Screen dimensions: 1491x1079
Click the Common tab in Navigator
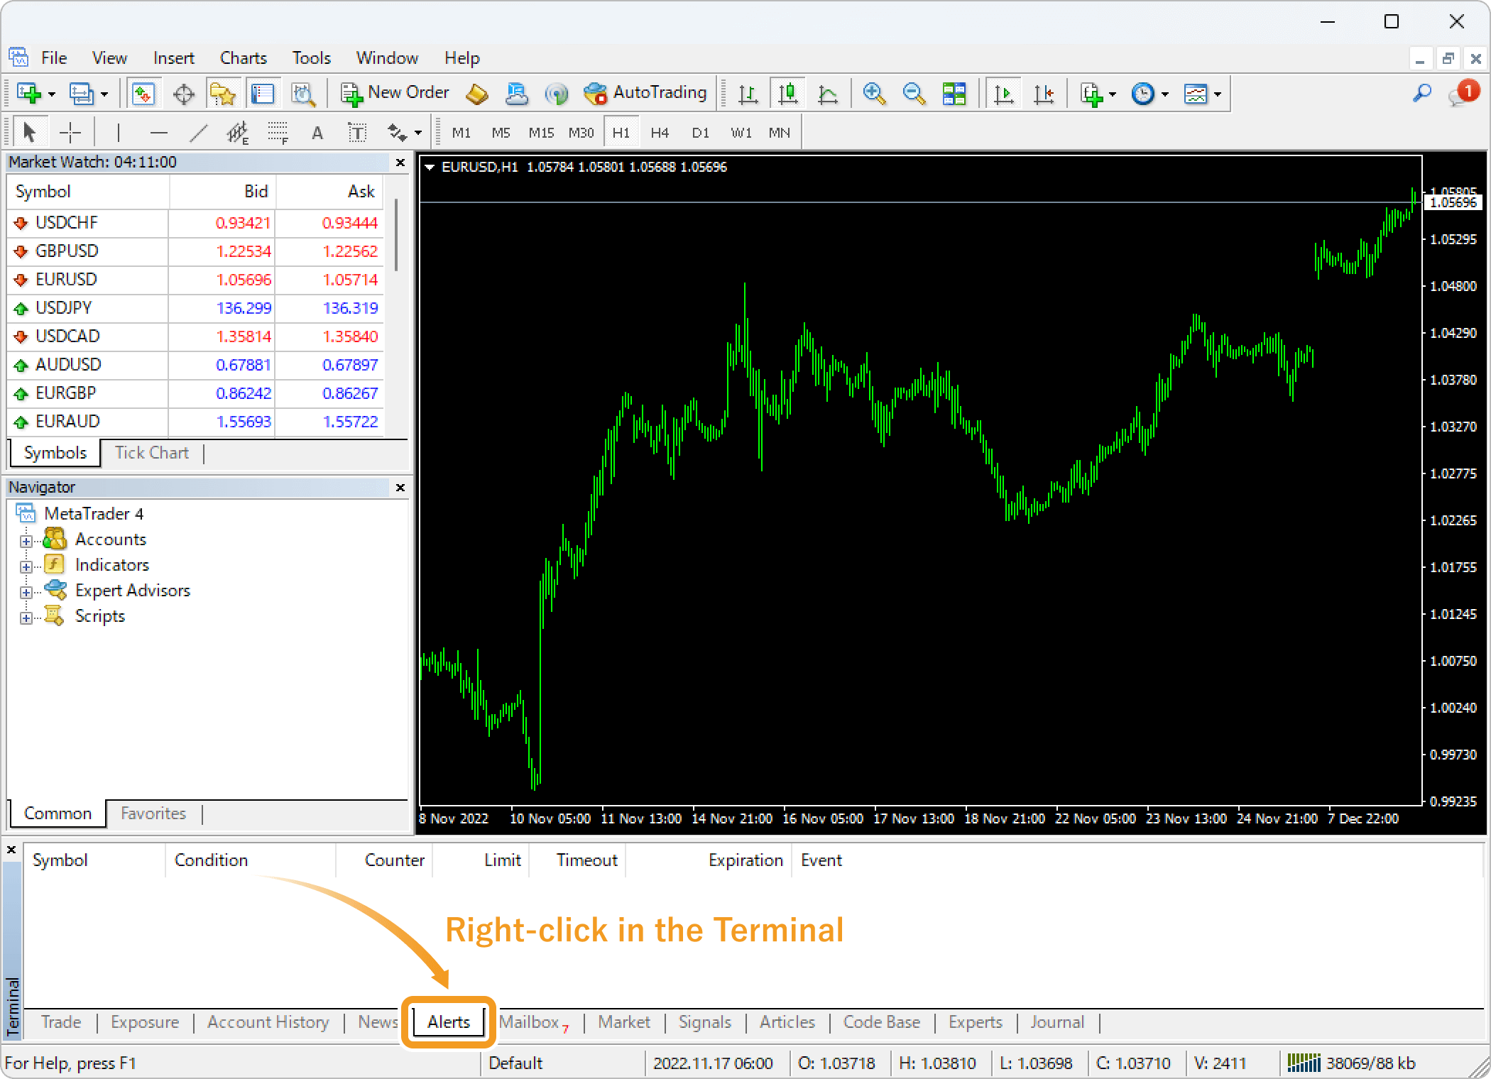pyautogui.click(x=58, y=813)
